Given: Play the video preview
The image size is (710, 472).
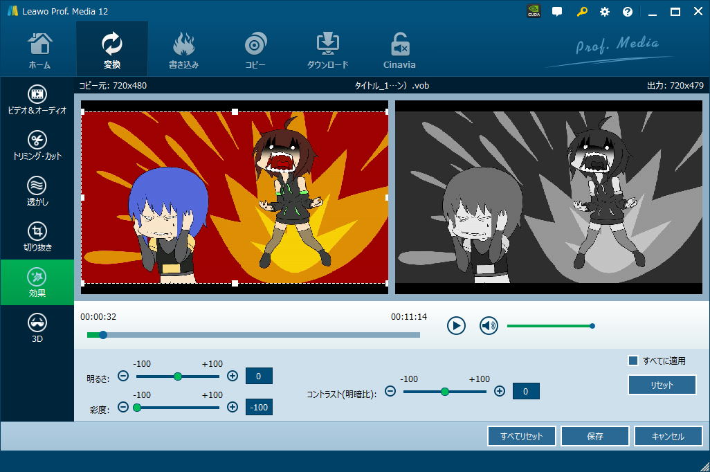Looking at the screenshot, I should tap(456, 325).
